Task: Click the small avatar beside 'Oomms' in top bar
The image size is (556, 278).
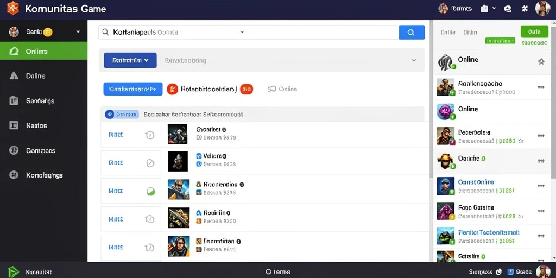Action: (443, 9)
